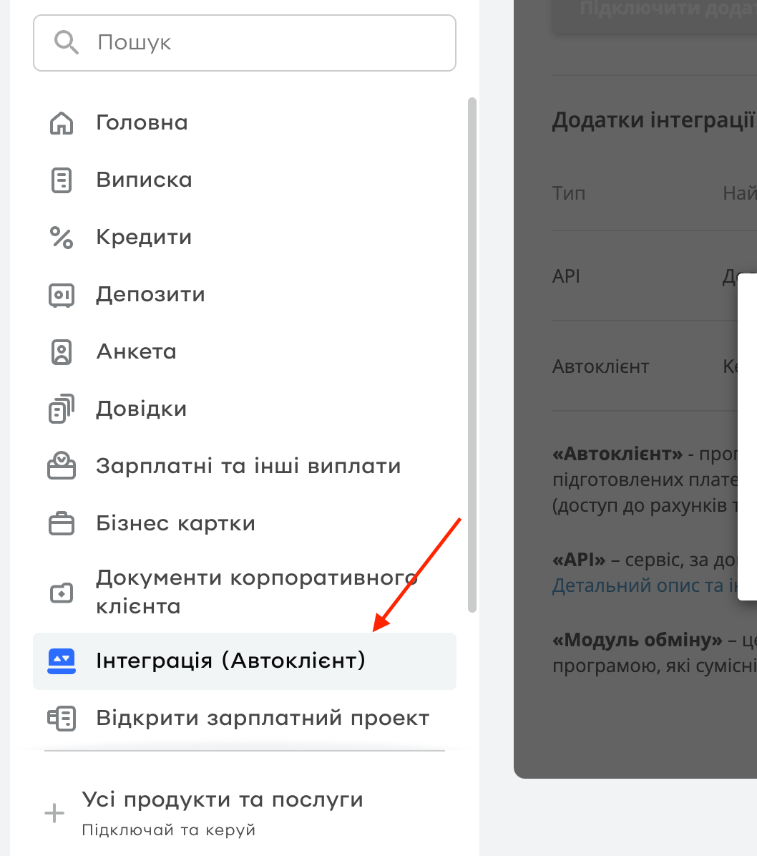757x856 pixels.
Task: Click the search magnifier icon
Action: (x=66, y=42)
